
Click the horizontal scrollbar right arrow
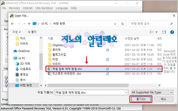(159, 85)
